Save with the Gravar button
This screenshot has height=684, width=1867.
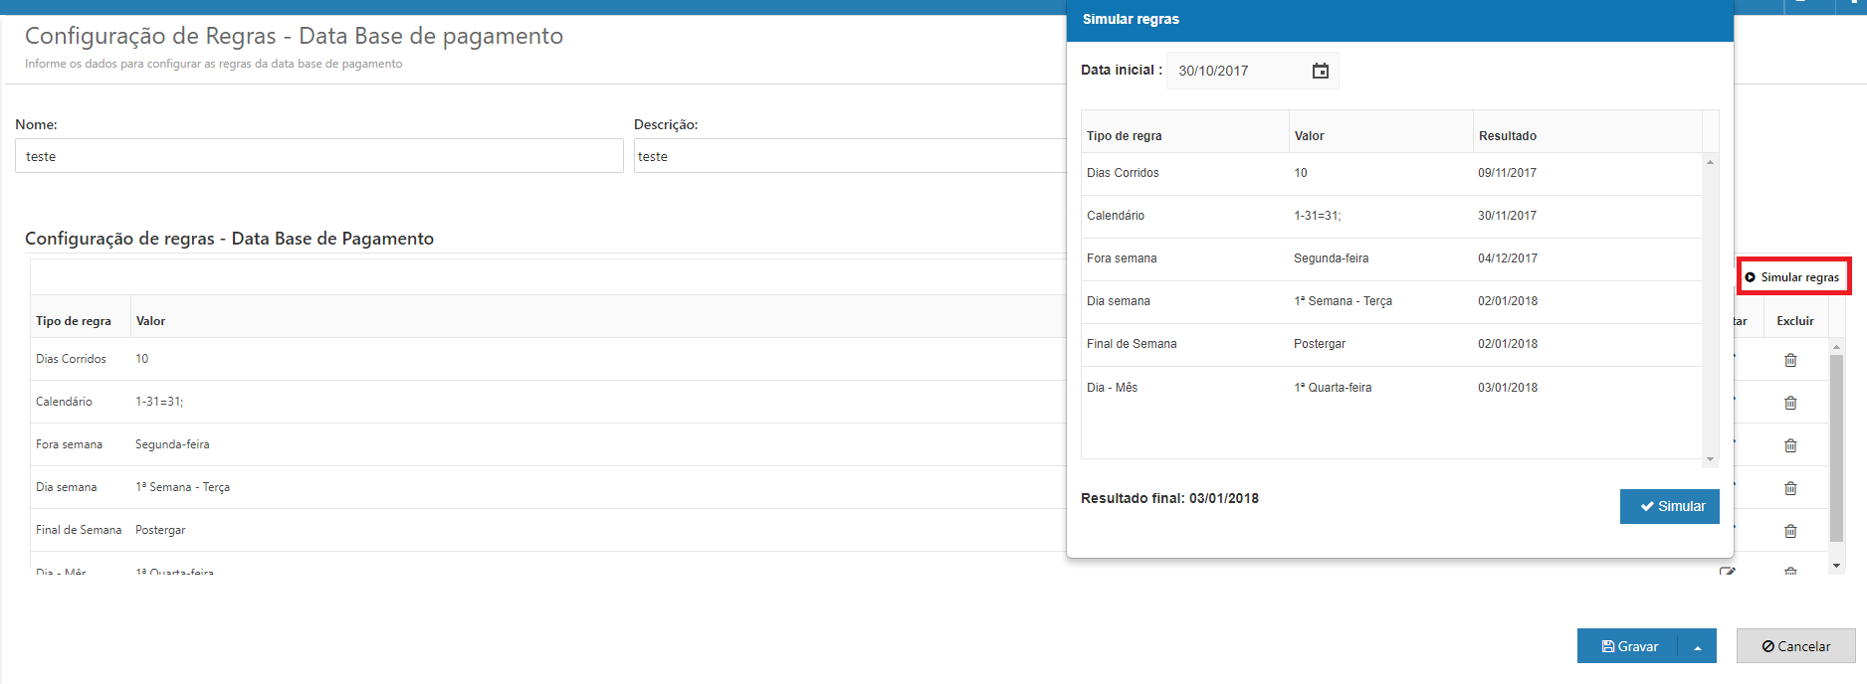(x=1628, y=646)
